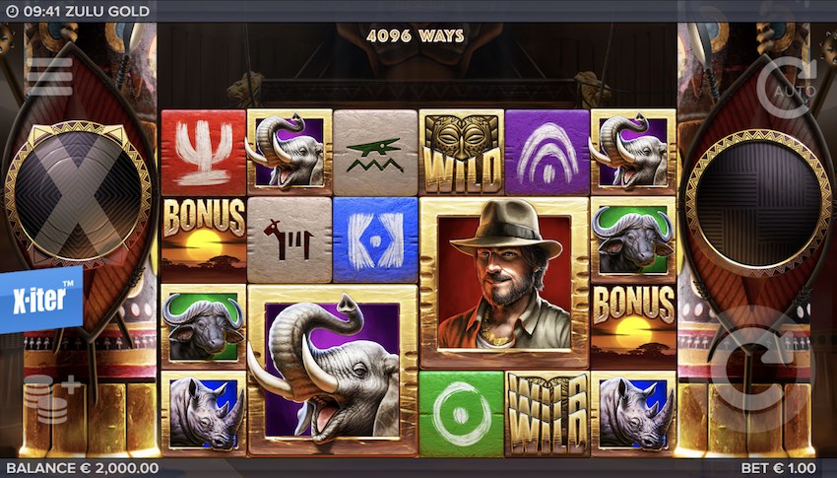
Task: Click the 4096 WAYS label
Action: (416, 35)
